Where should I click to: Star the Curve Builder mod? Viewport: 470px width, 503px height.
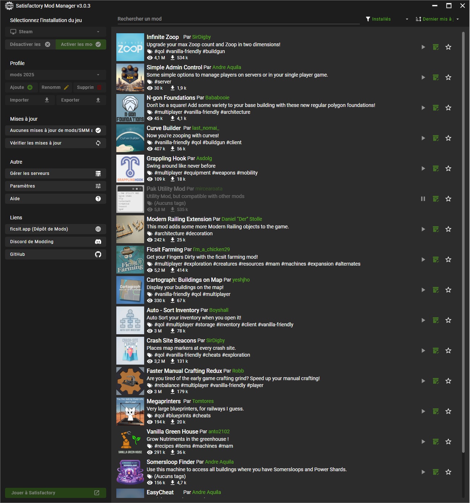(x=448, y=138)
